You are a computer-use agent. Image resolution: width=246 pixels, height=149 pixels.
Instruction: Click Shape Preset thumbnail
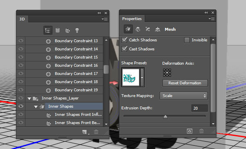click(131, 77)
